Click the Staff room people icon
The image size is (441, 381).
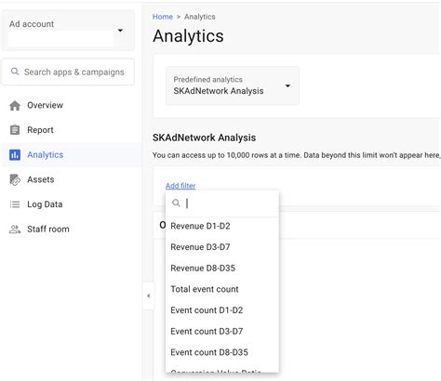[x=15, y=230]
